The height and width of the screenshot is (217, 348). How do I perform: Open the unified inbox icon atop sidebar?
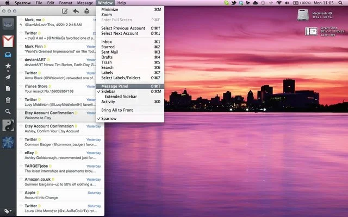(x=8, y=24)
